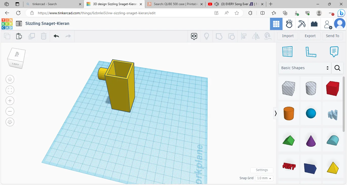Screen dimensions: 347x185
Task: Toggle notes visibility eye icon in toolbar
Action: tap(194, 36)
